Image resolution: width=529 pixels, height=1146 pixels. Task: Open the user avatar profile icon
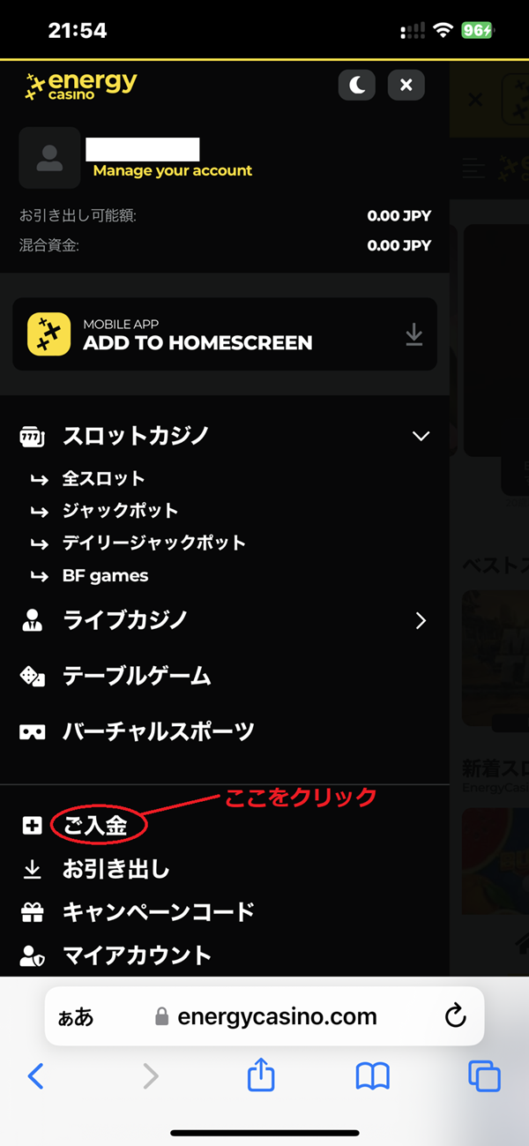tap(49, 158)
